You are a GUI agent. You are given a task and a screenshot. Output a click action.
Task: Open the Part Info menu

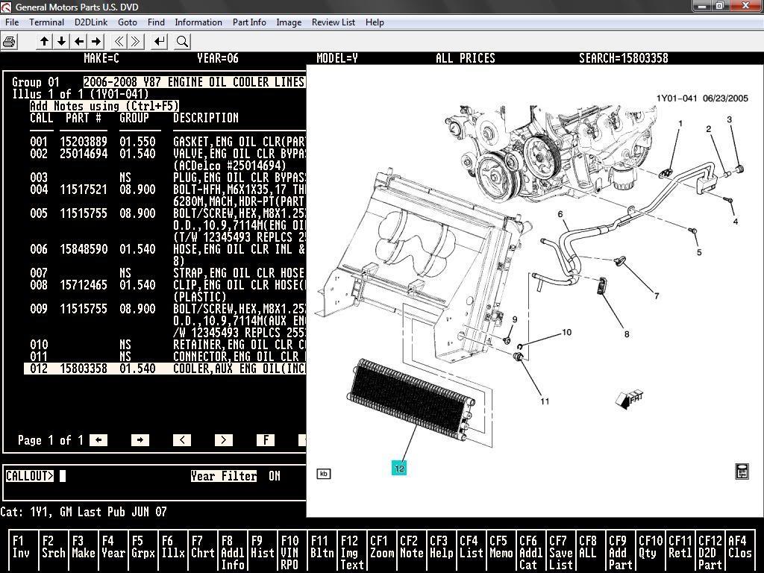point(249,22)
